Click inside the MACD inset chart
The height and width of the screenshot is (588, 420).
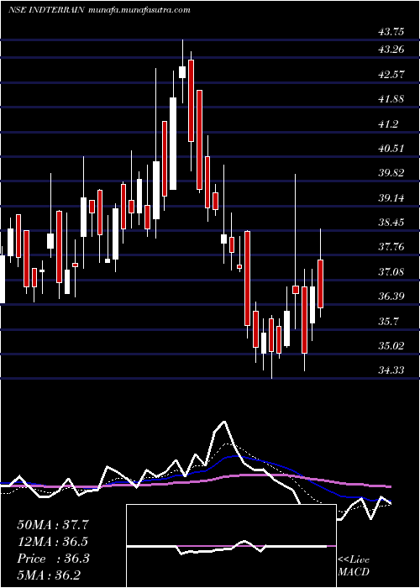(231, 546)
